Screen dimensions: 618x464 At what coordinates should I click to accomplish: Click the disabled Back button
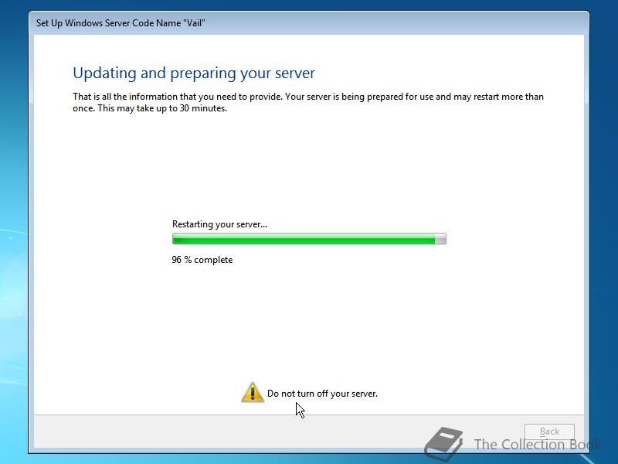point(549,432)
